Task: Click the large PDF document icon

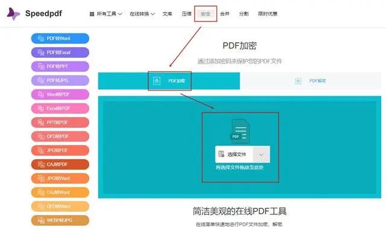Action: [x=240, y=131]
